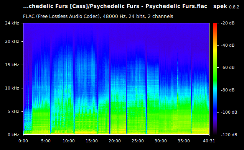Click the -40 dB scale label
This screenshot has width=244, height=150.
pyautogui.click(x=228, y=45)
